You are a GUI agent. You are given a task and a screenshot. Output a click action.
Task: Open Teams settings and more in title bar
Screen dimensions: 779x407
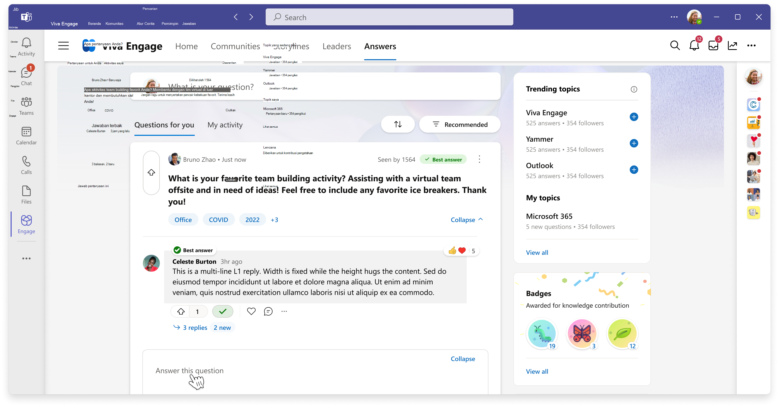[674, 17]
